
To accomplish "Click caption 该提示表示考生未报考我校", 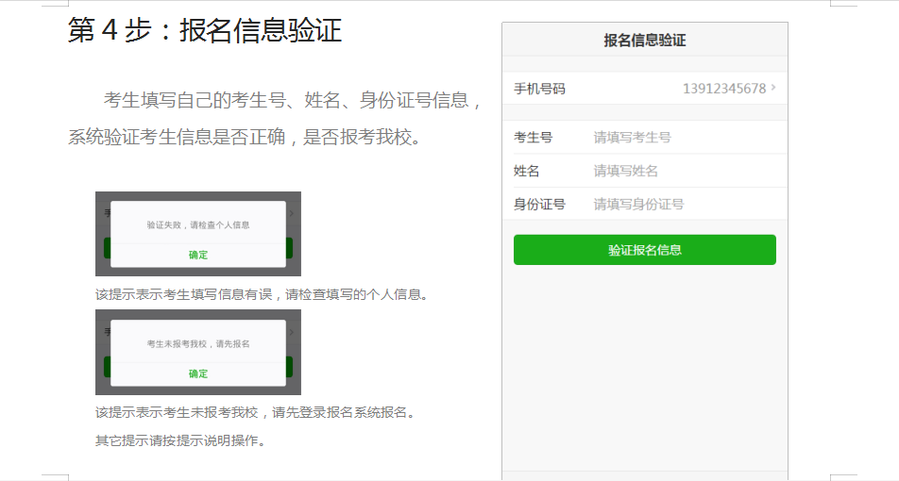I will [x=255, y=412].
